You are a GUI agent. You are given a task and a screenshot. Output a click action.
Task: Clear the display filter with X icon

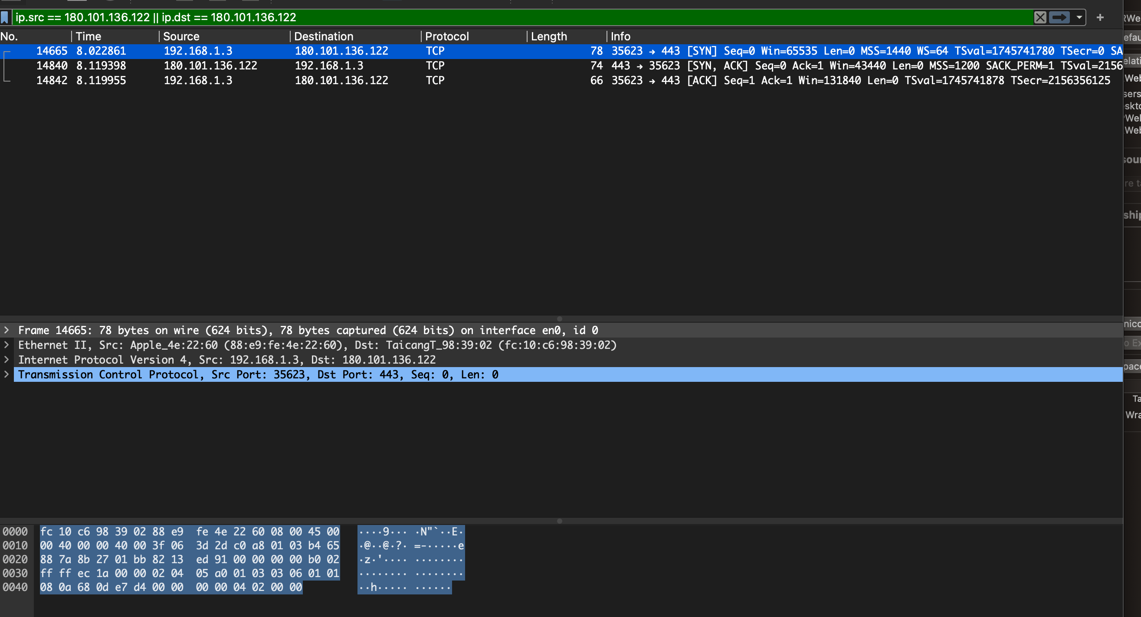point(1040,17)
